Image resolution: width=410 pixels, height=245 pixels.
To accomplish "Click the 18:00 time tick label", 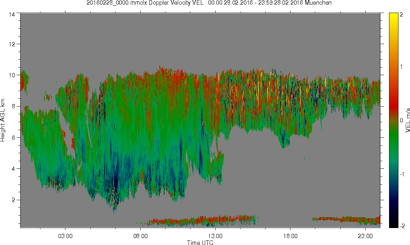I will pos(290,236).
